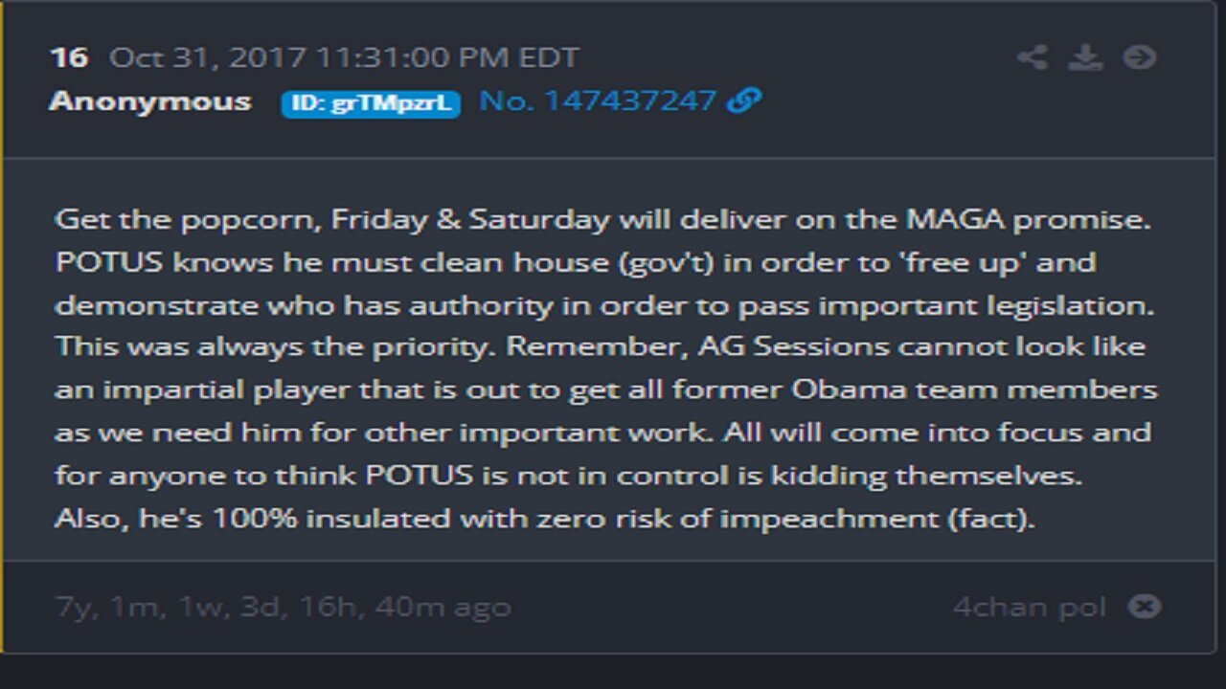Select the Anonymous author name
Image resolution: width=1226 pixels, height=689 pixels.
coord(150,101)
